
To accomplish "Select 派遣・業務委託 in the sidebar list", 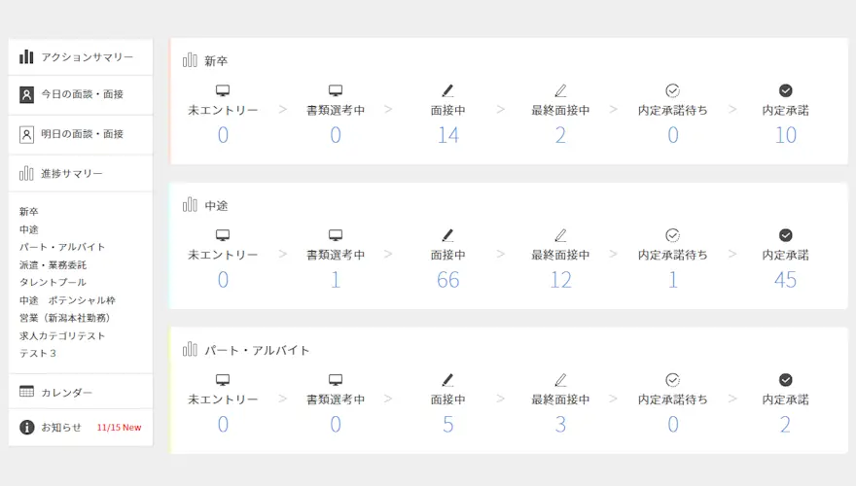I will tap(53, 264).
